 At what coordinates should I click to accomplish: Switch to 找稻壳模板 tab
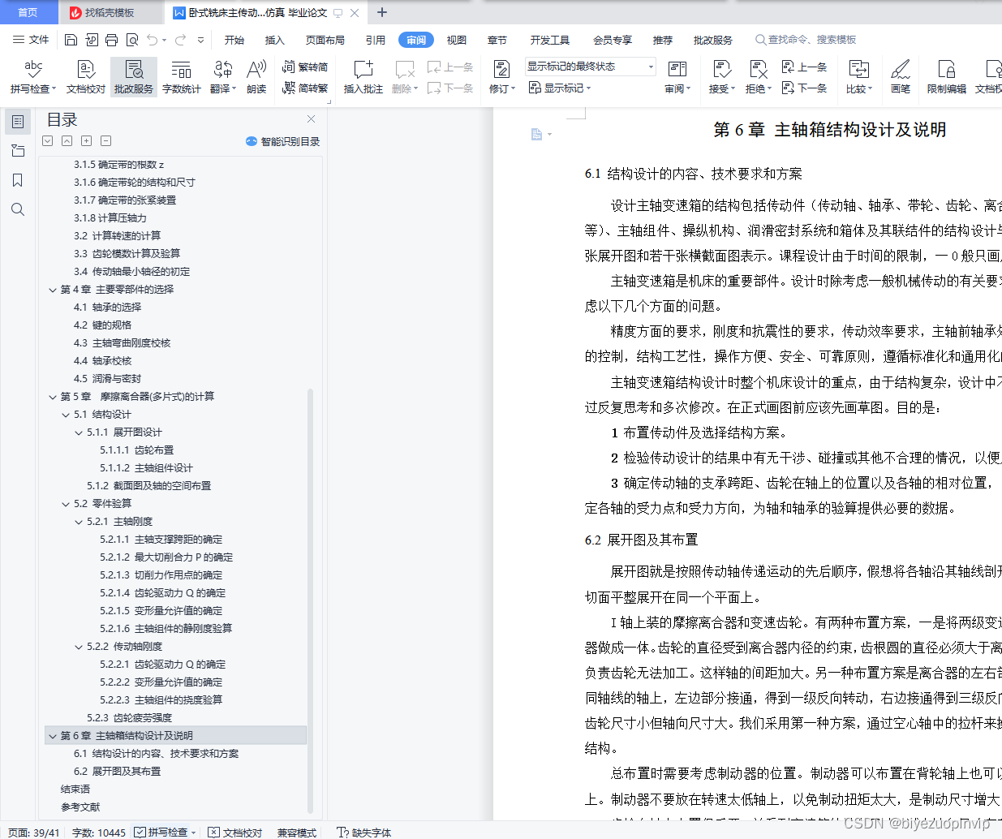pos(111,12)
